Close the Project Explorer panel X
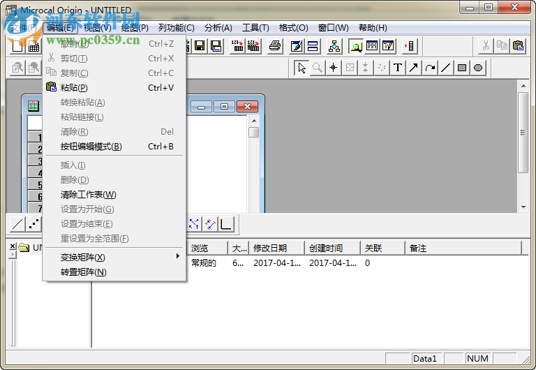 [13, 246]
